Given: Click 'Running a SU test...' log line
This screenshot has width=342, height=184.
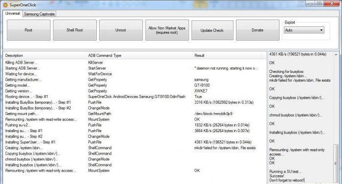Looking at the screenshot, I should point(285,172).
